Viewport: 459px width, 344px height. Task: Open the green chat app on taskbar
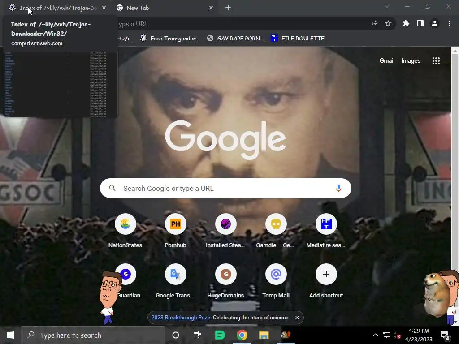(x=220, y=335)
